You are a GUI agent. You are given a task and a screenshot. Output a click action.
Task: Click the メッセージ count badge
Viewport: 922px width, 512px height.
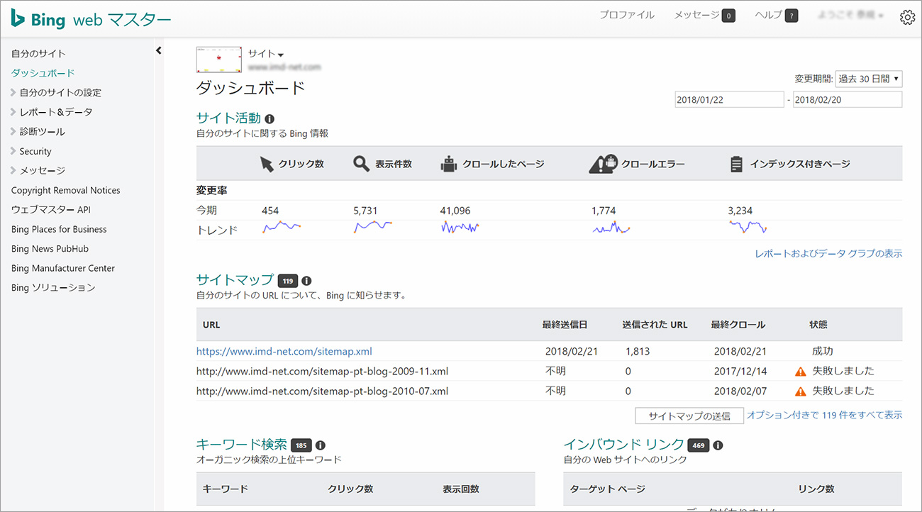(x=728, y=16)
